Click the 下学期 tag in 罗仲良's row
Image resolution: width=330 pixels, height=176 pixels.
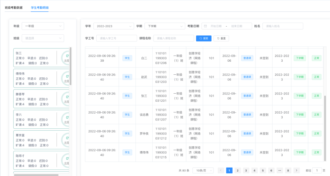(299, 134)
